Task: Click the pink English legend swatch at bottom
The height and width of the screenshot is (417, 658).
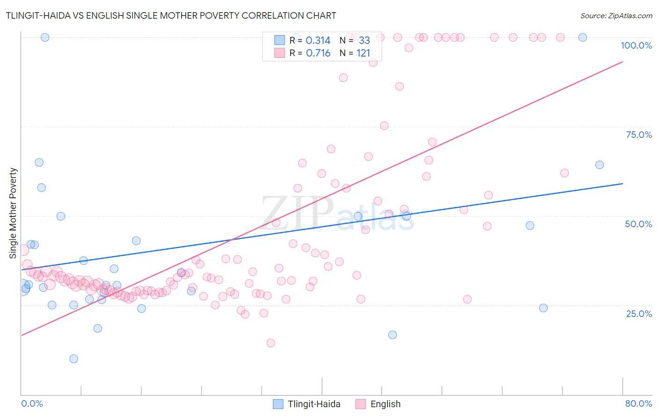Action: coord(360,404)
